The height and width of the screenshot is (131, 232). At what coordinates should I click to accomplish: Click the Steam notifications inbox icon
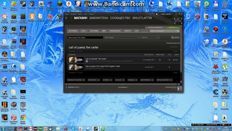(x=157, y=14)
